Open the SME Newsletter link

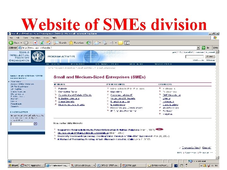tap(172, 95)
